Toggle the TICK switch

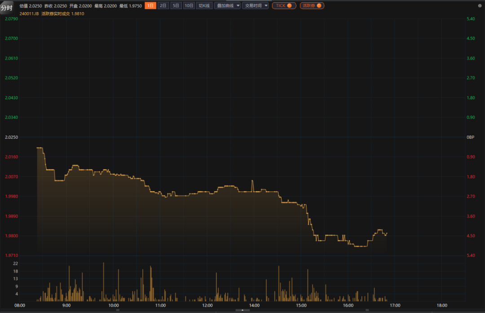(x=284, y=6)
